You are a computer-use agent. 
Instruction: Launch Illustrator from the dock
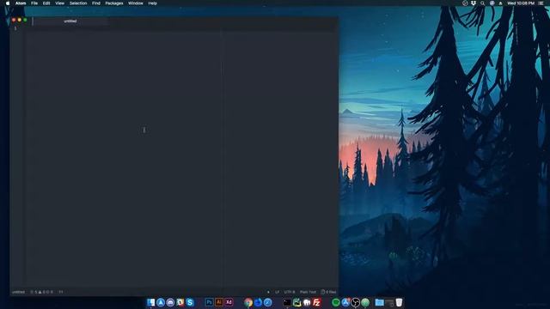pyautogui.click(x=219, y=302)
